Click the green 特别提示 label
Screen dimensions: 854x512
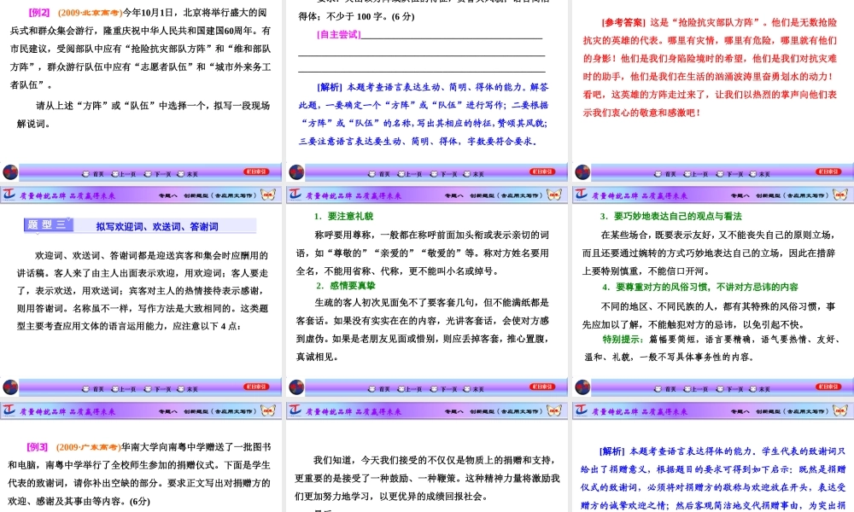coord(623,339)
